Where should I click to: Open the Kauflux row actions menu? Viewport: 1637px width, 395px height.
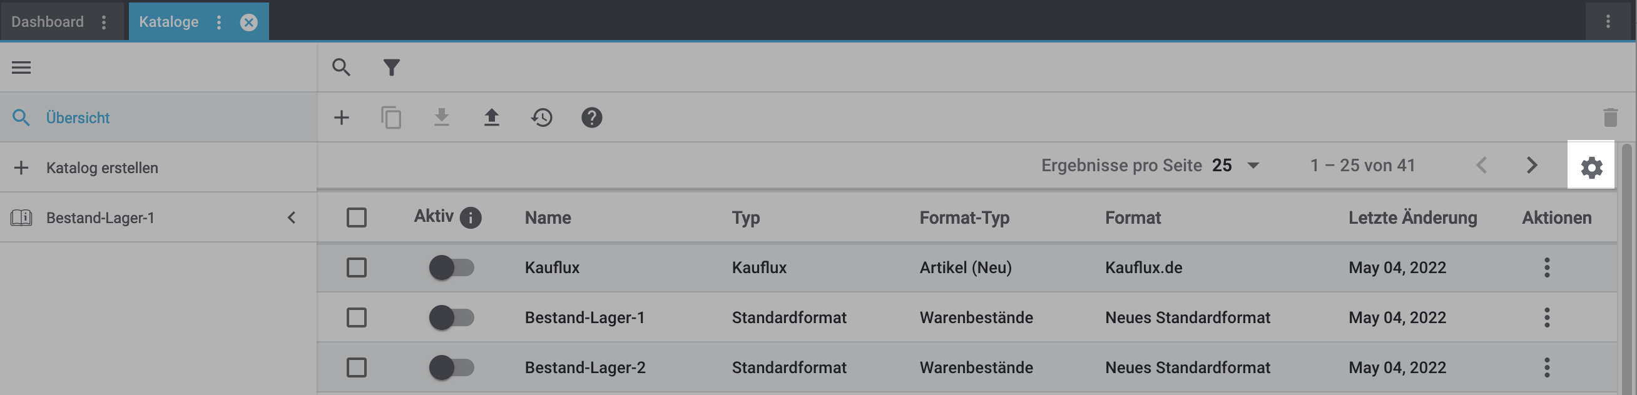tap(1547, 267)
